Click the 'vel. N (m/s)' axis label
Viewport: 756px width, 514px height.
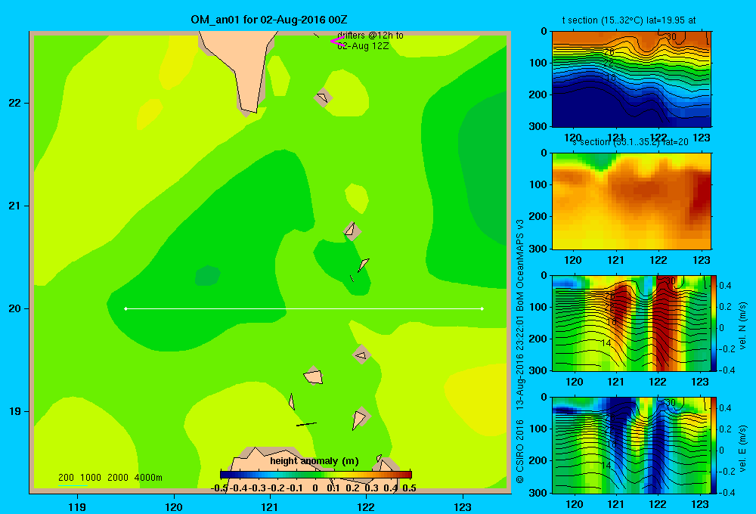click(742, 326)
